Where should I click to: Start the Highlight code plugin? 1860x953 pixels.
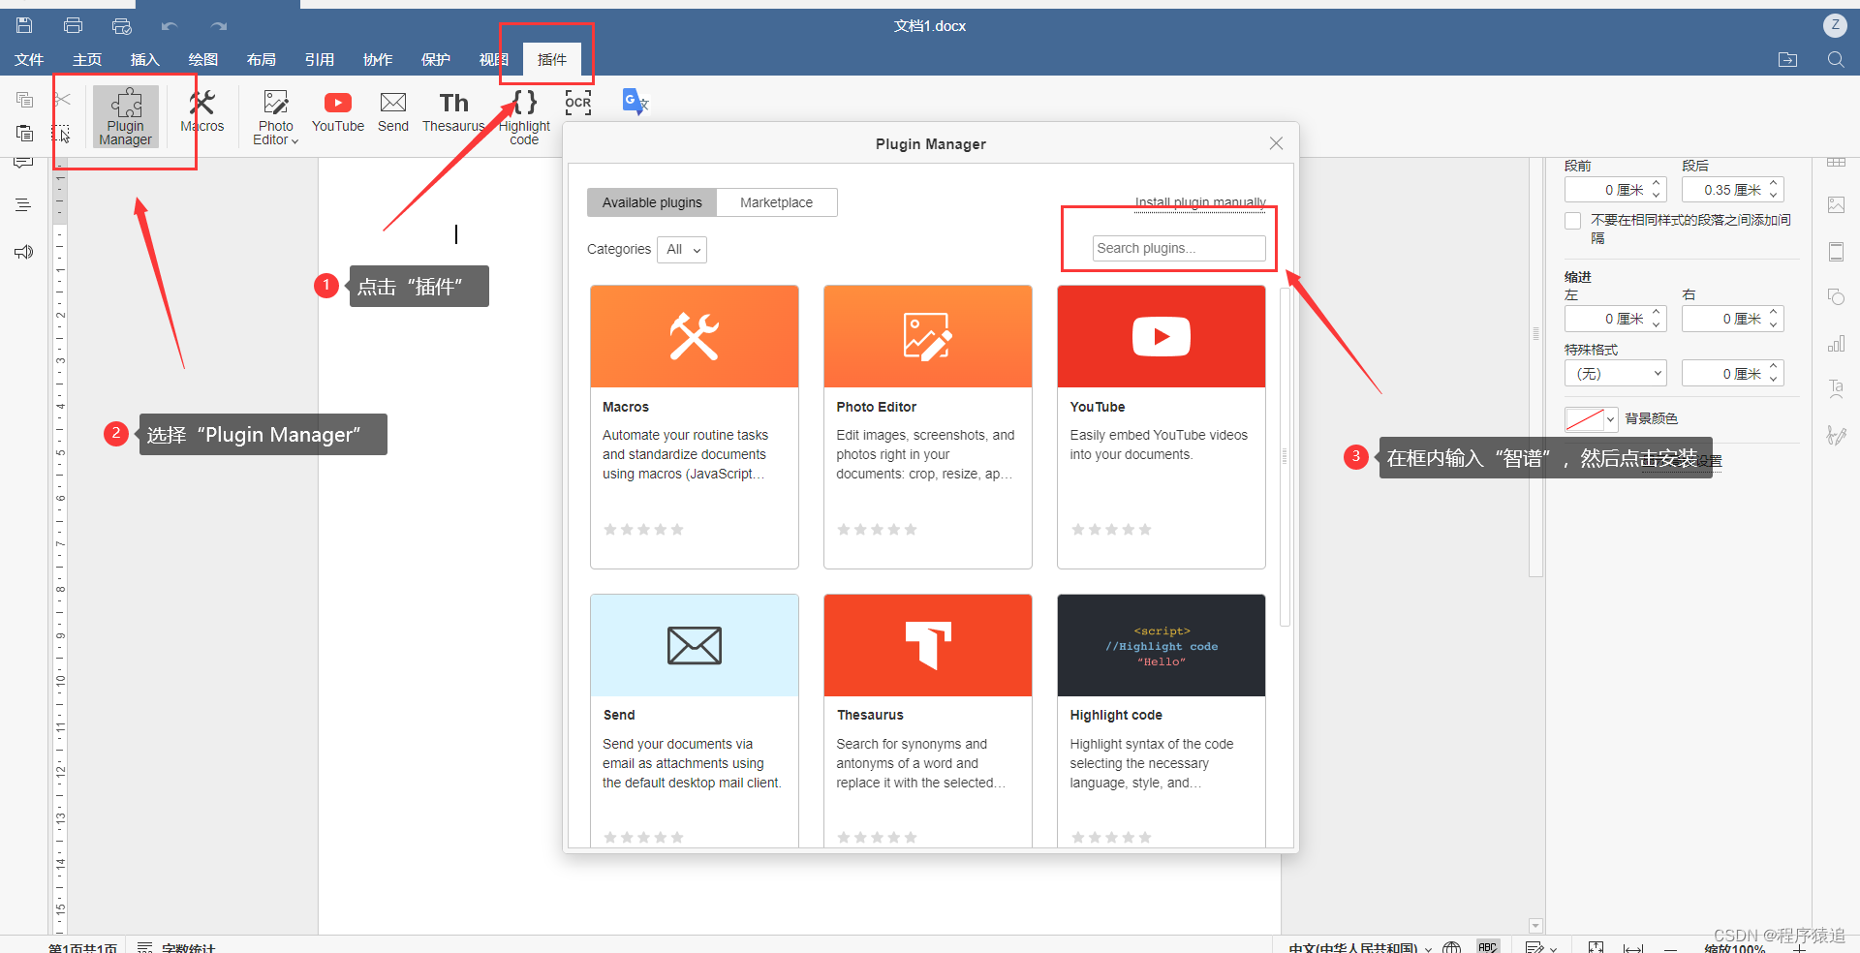(x=524, y=117)
